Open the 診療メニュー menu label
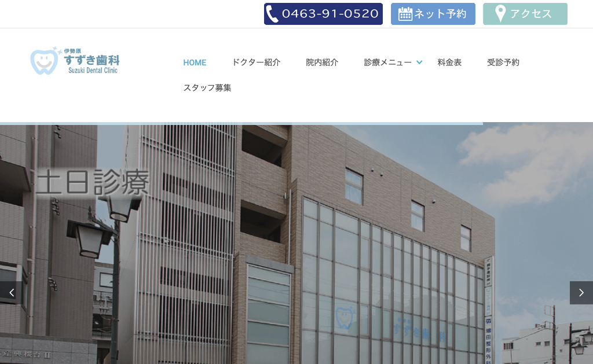The width and height of the screenshot is (593, 364). click(387, 62)
